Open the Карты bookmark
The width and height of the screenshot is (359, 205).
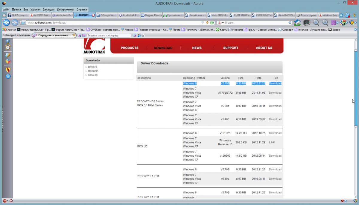(x=221, y=30)
